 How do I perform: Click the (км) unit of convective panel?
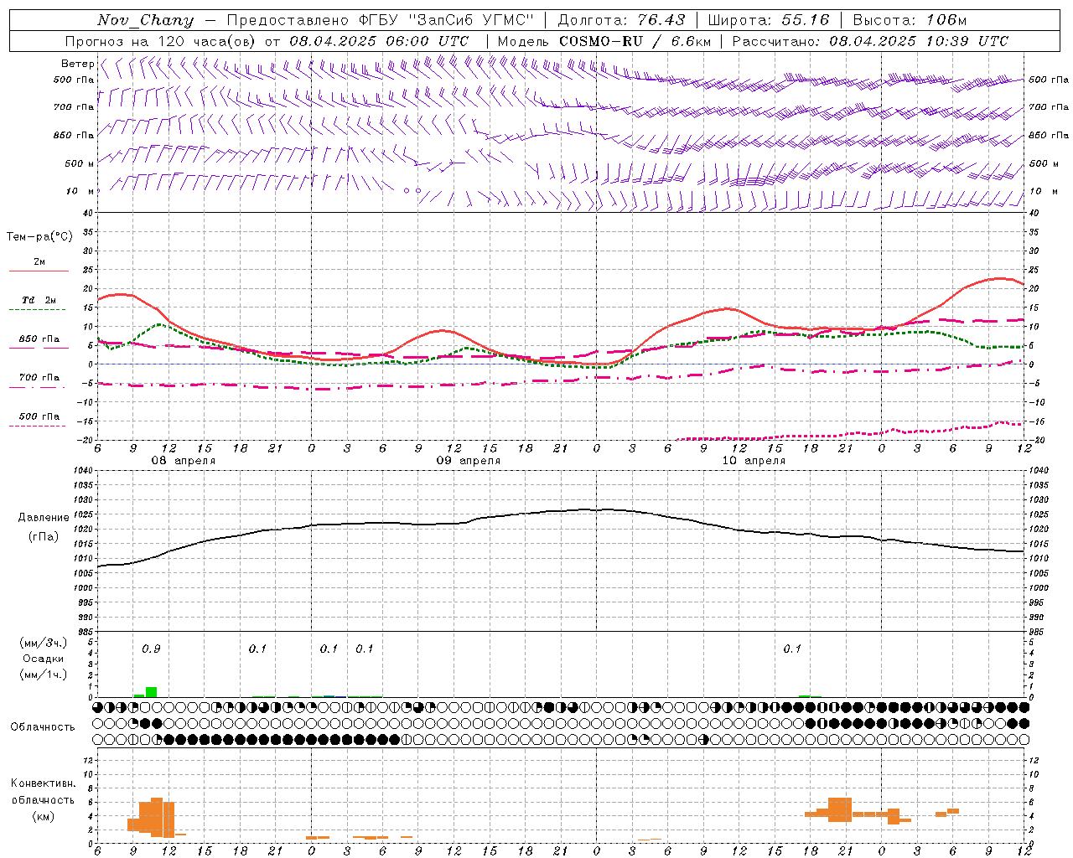click(43, 816)
